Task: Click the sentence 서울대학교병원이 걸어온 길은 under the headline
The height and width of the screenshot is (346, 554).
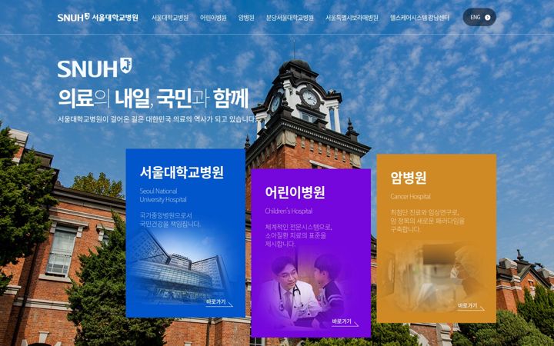Action: point(157,119)
